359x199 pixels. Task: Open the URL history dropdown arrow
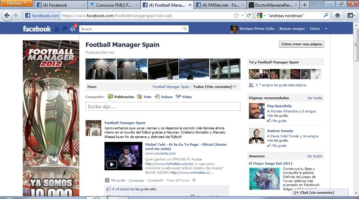pos(242,15)
